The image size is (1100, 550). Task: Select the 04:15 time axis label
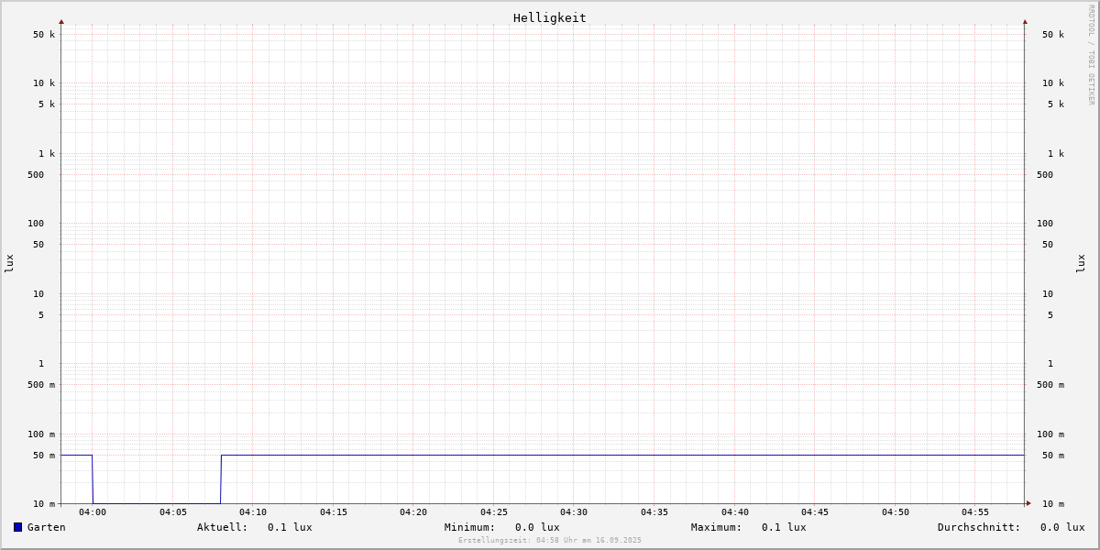(334, 512)
